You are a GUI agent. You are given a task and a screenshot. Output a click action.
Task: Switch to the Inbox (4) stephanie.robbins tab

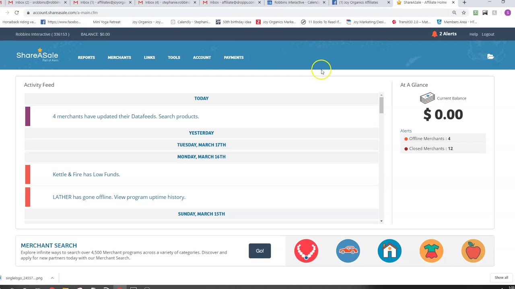[167, 2]
